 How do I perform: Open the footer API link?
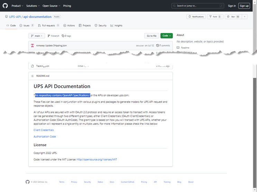click(155, 182)
